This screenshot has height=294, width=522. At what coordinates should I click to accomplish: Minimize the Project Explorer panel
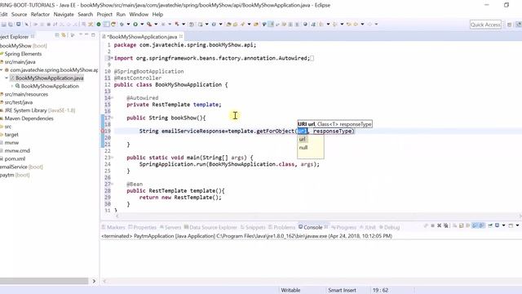click(x=86, y=34)
